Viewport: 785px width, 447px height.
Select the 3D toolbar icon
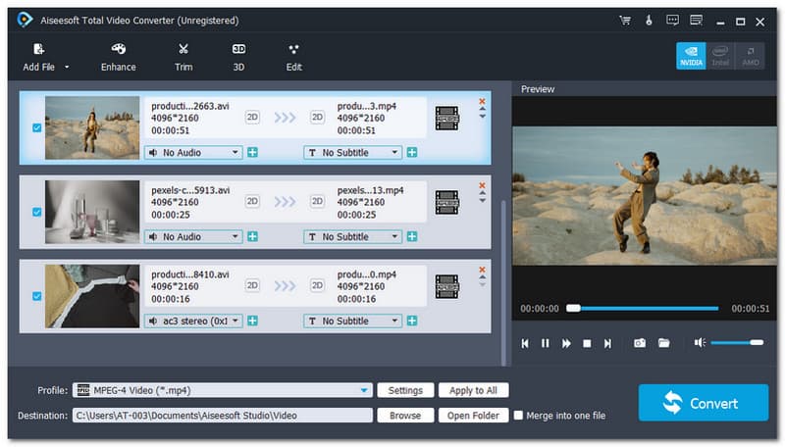point(238,49)
